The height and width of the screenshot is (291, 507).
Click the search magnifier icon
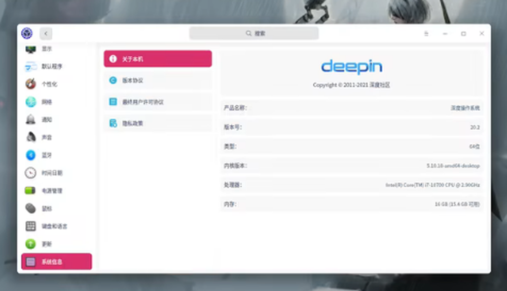[x=248, y=33]
